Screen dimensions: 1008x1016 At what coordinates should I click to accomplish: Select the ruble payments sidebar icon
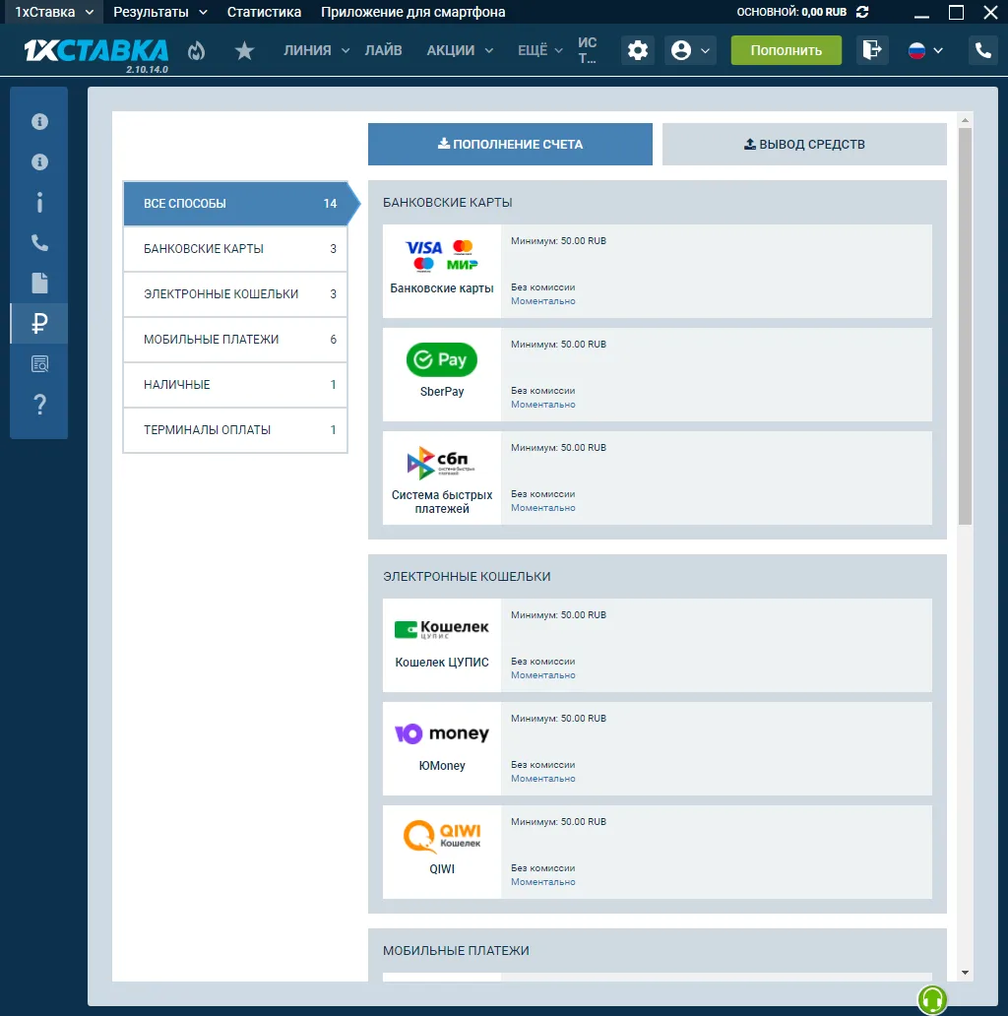[39, 323]
